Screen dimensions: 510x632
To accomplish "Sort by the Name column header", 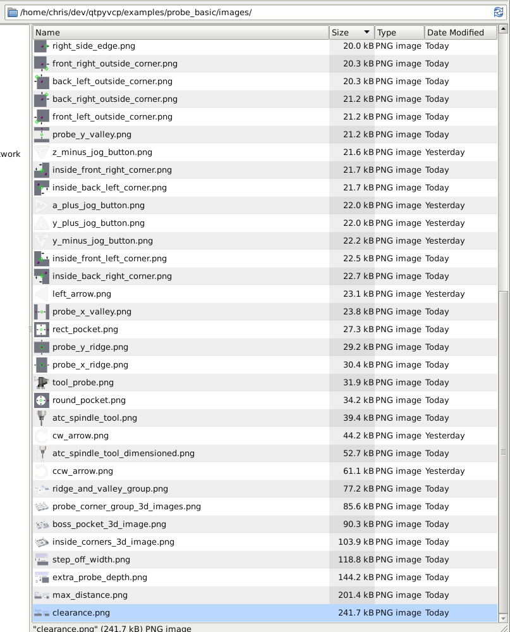I will coord(181,33).
